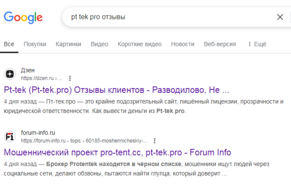Switch to the 'Картинки' tab
Viewport: 291px width, 185px height.
click(x=68, y=44)
